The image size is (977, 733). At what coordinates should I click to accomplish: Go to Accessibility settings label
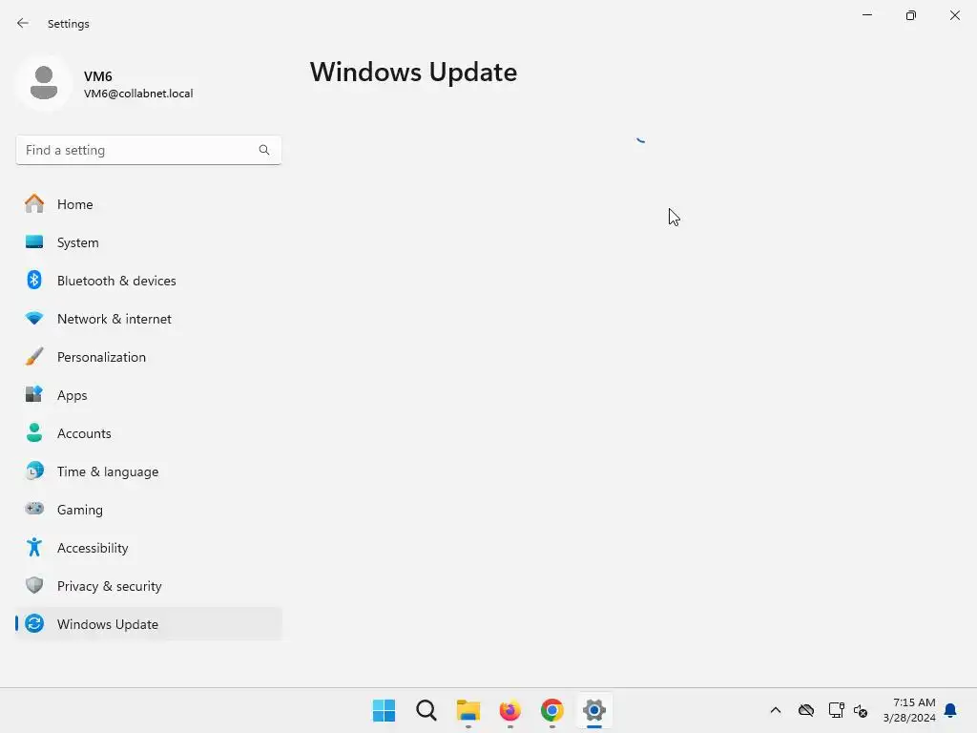(93, 548)
